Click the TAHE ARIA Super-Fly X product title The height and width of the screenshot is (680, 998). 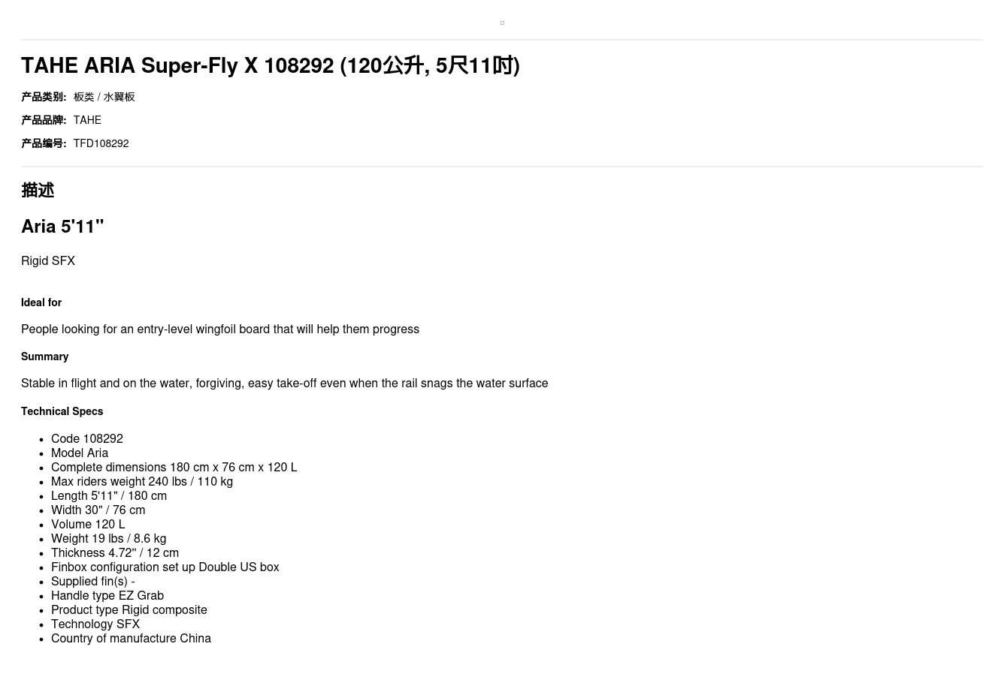(x=270, y=66)
